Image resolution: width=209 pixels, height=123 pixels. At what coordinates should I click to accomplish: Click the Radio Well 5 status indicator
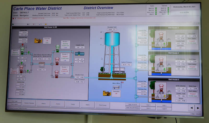coord(156,14)
